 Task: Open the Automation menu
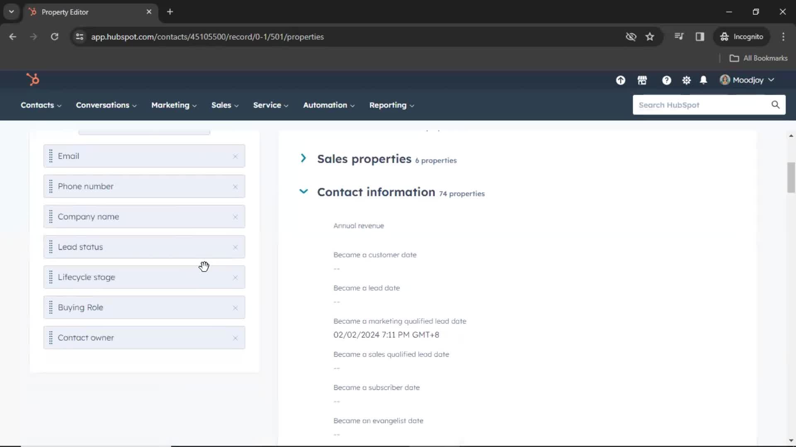point(329,105)
